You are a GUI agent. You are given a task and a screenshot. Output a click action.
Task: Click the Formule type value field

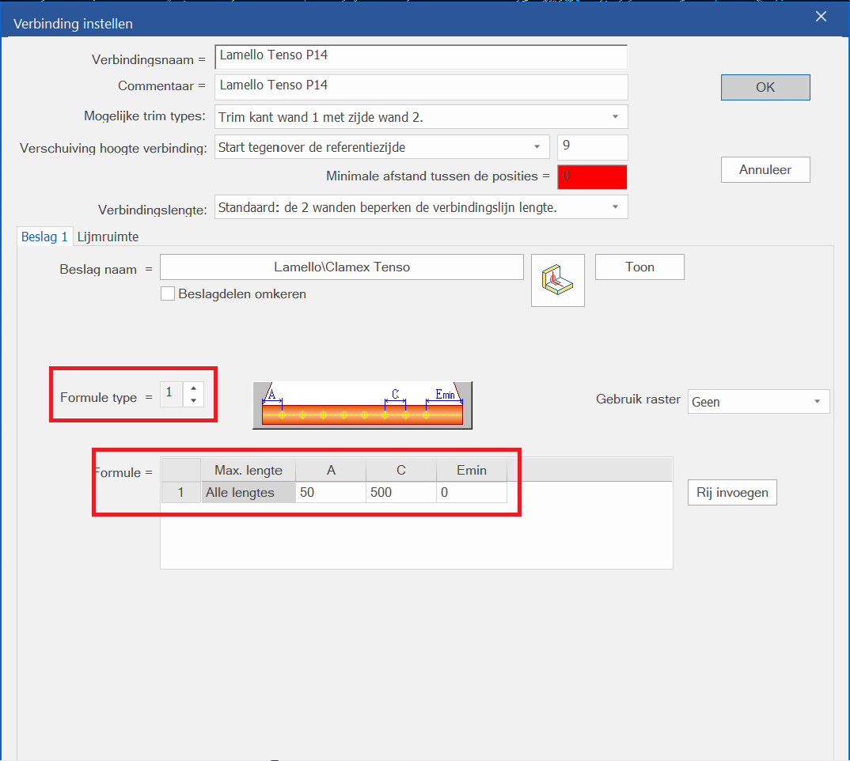(172, 394)
